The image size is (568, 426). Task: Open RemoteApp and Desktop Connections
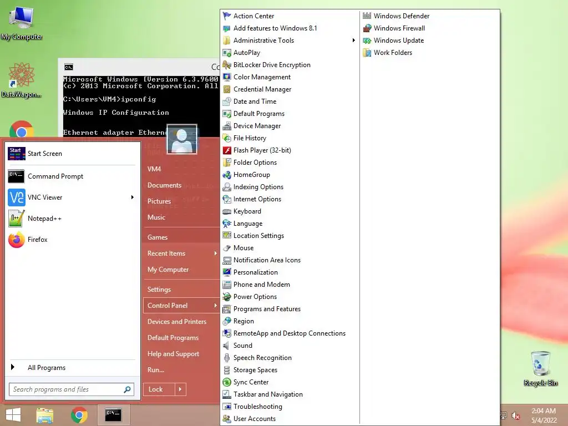click(290, 333)
